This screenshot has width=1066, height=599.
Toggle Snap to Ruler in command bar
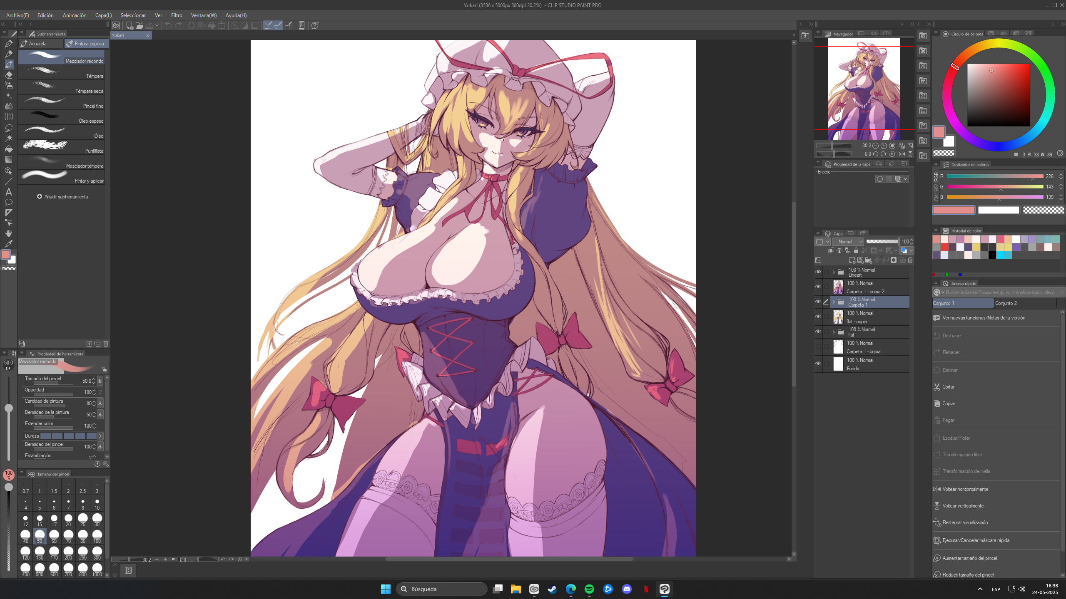(268, 25)
